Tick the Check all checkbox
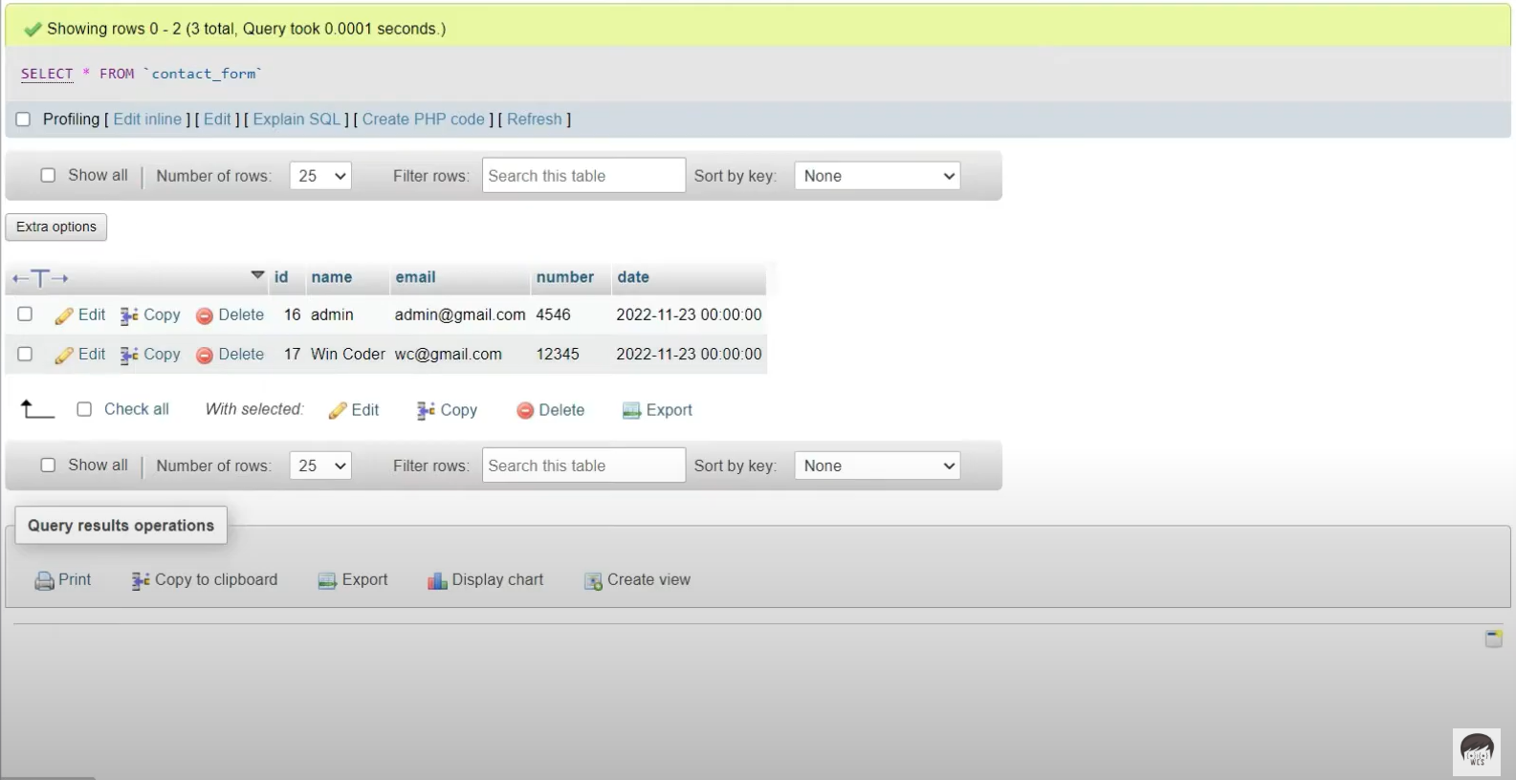Image resolution: width=1516 pixels, height=780 pixels. 84,409
